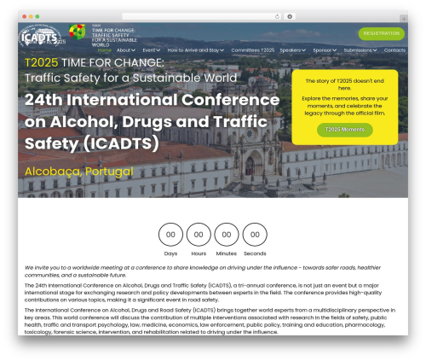Click the green REGISTRATION button

coord(382,33)
